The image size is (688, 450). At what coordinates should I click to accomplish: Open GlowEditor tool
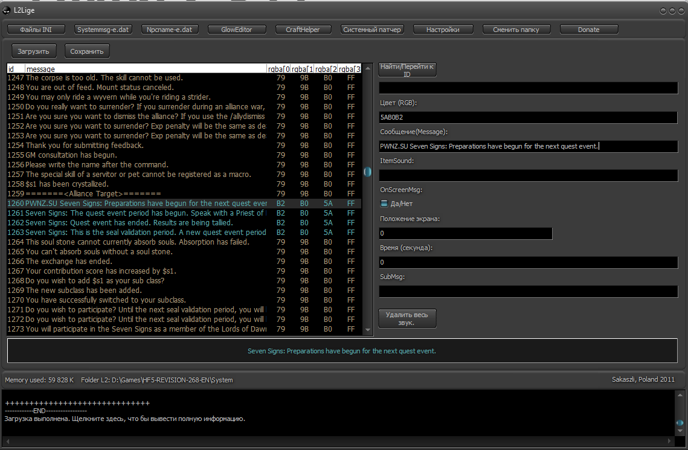236,30
